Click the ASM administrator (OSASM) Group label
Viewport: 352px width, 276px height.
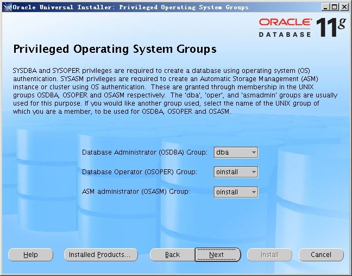coord(136,192)
